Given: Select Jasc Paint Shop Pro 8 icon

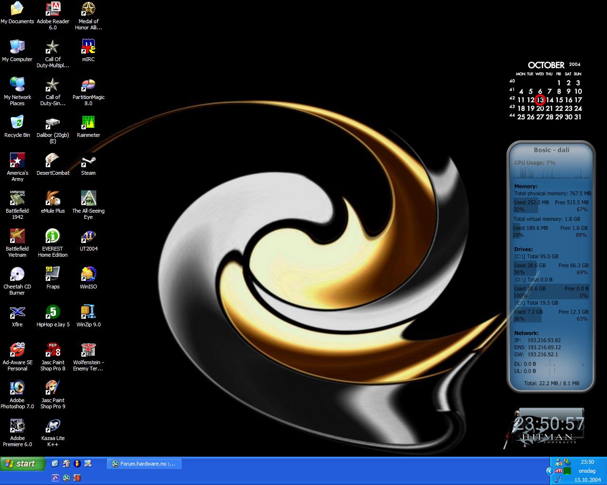Looking at the screenshot, I should [53, 357].
